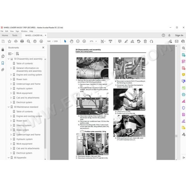Go to next page arrow
This screenshot has height=186, width=186.
(41, 41)
